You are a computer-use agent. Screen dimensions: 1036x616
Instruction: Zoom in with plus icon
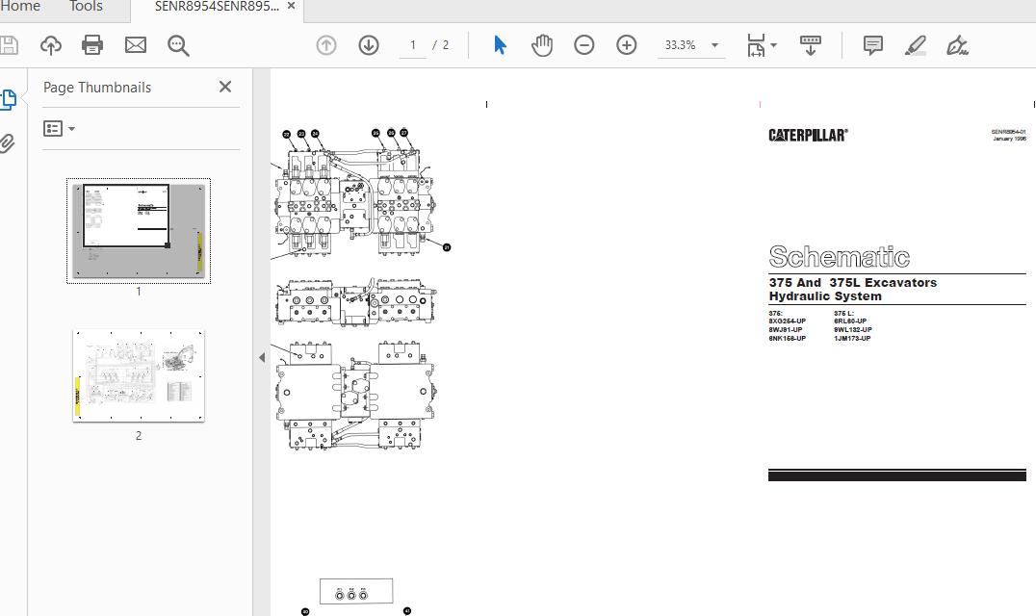(627, 45)
